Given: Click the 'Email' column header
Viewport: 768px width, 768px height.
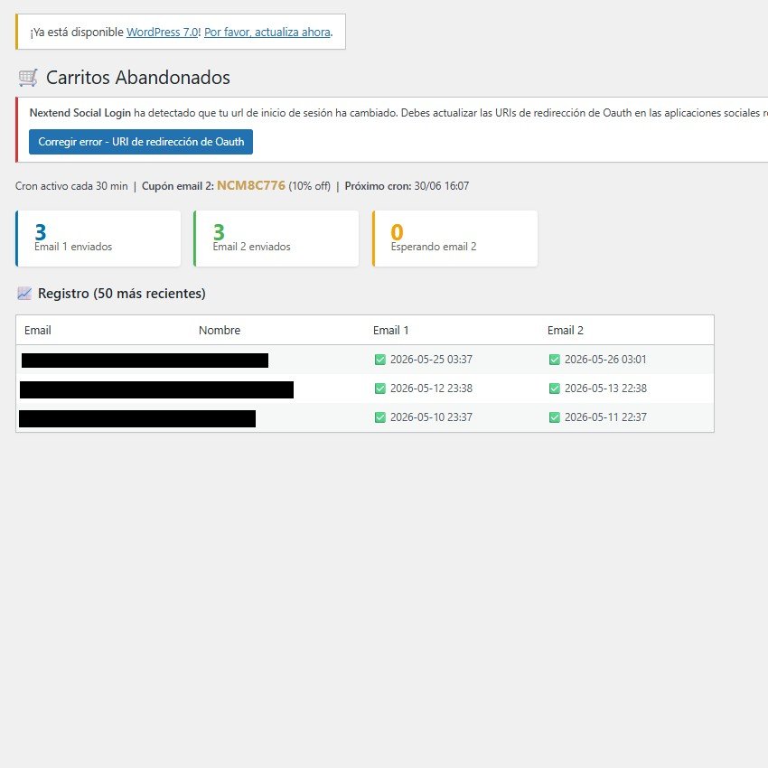Looking at the screenshot, I should click(38, 331).
